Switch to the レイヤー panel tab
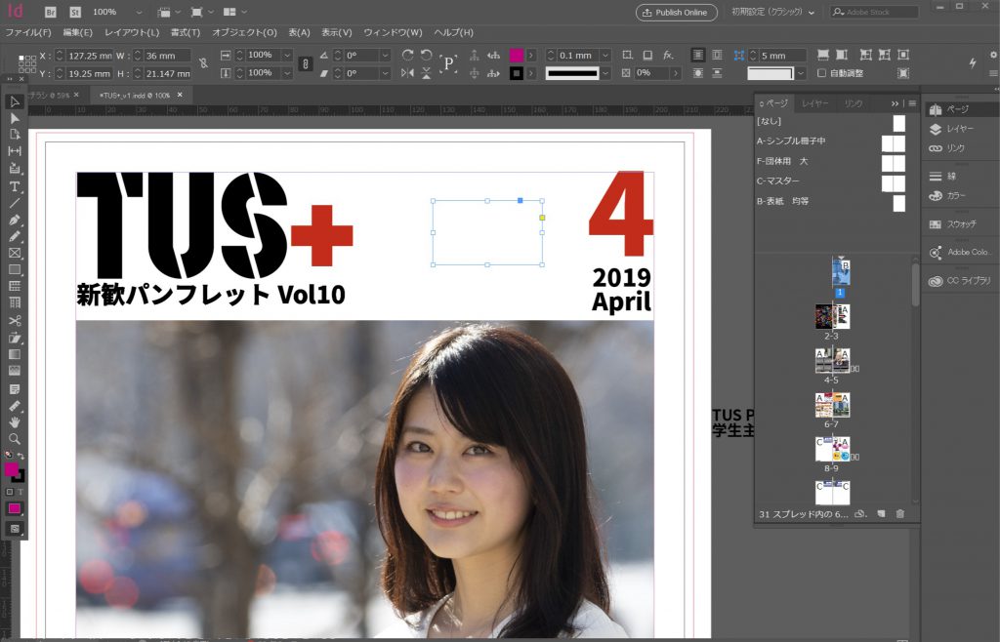1000x642 pixels. (814, 103)
